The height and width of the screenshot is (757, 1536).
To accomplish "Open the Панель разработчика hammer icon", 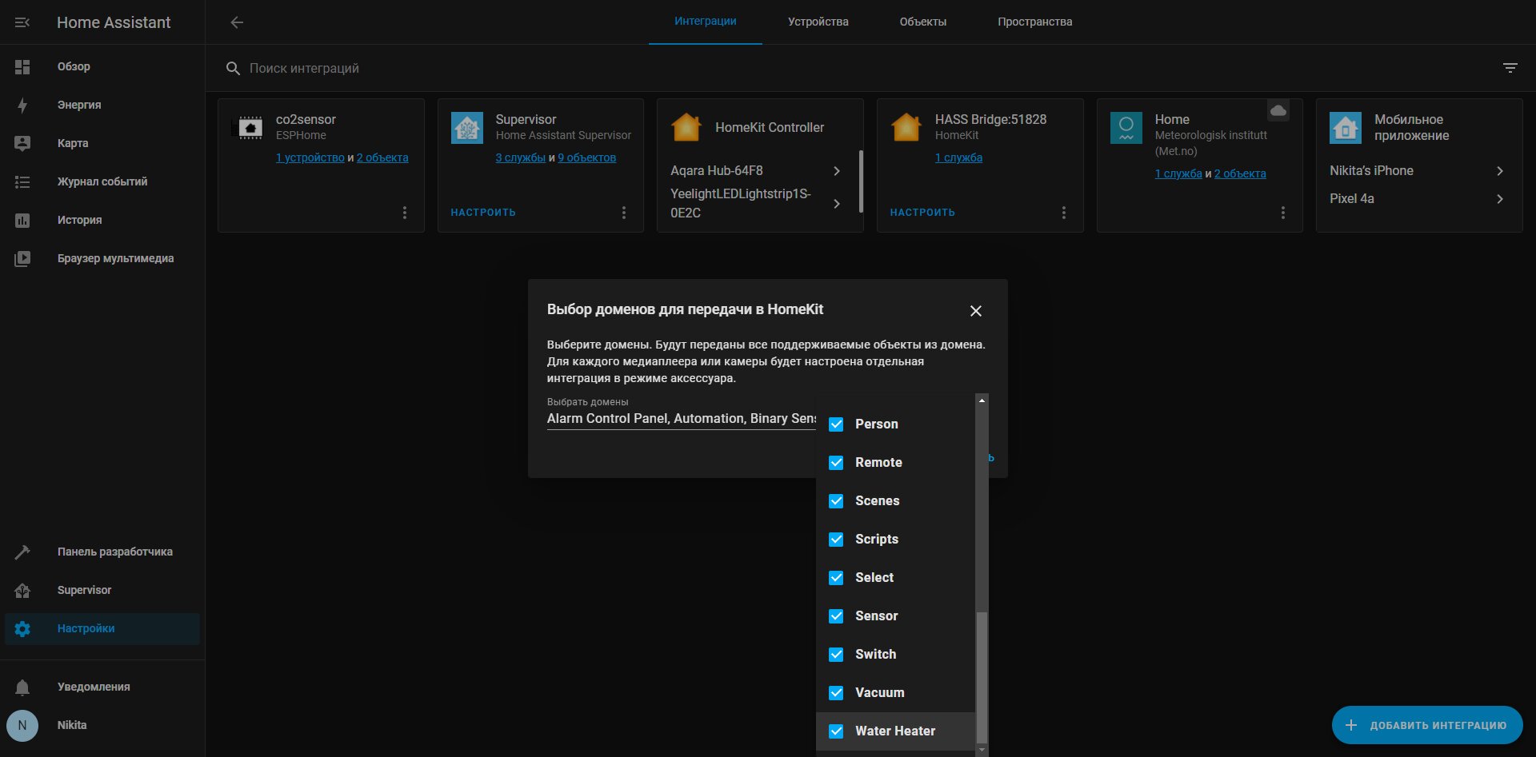I will click(22, 552).
